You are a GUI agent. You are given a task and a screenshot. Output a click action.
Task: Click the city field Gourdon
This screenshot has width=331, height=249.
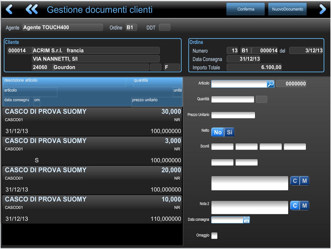(101, 67)
